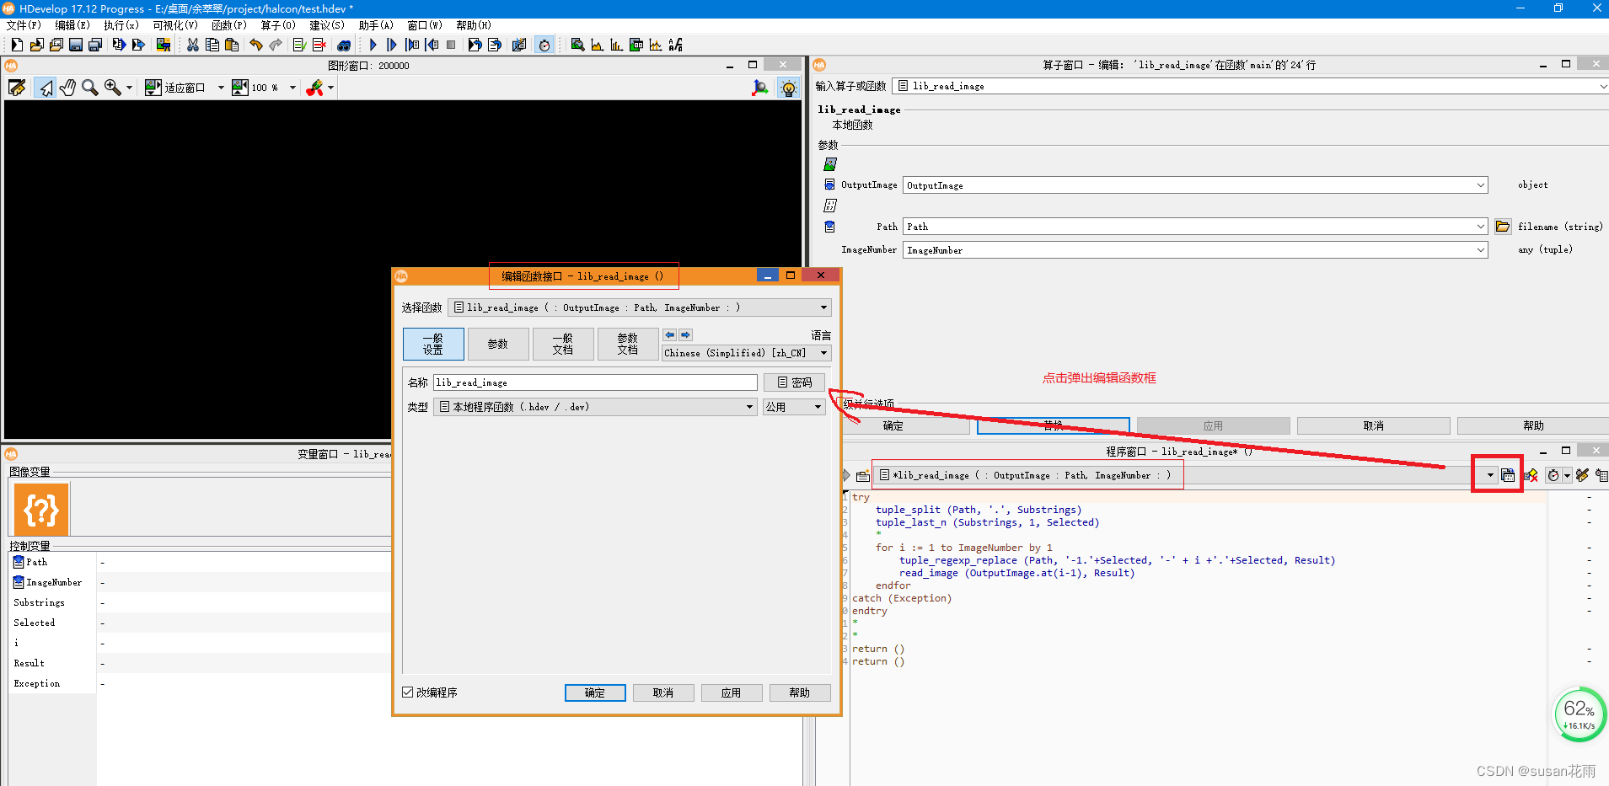Select the pointer tool in graphics window
Screen dimensions: 1609x786
pyautogui.click(x=46, y=88)
